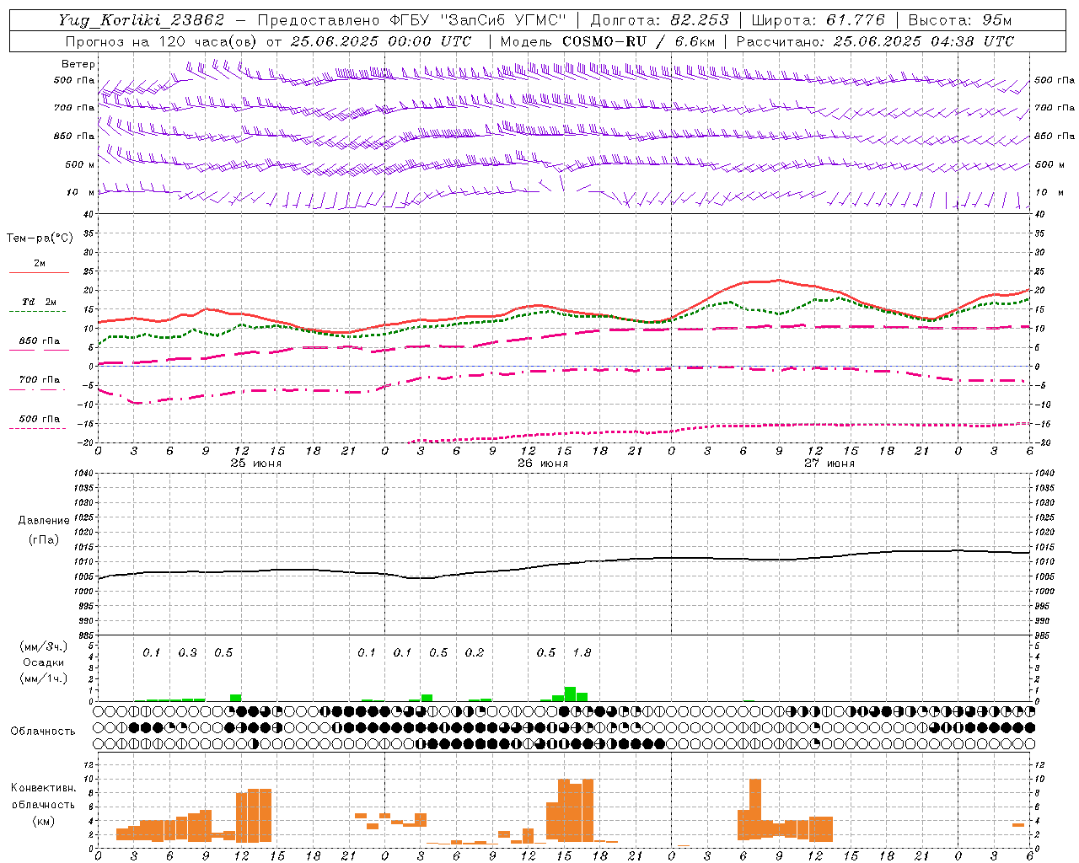Click the tallest green precipitation bar below "1.8"
Screen dimensions: 1079x863
tap(570, 694)
